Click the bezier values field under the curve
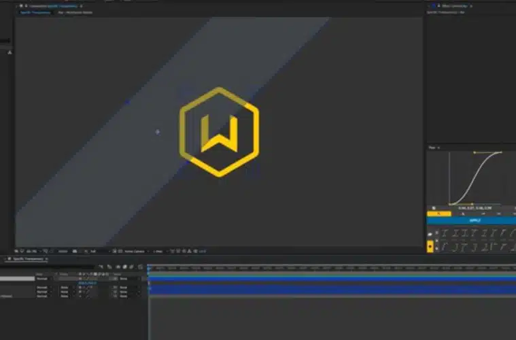 [474, 207]
